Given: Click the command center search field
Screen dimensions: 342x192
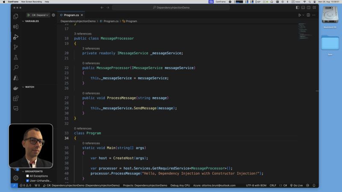Looking at the screenshot, I should click(171, 7).
